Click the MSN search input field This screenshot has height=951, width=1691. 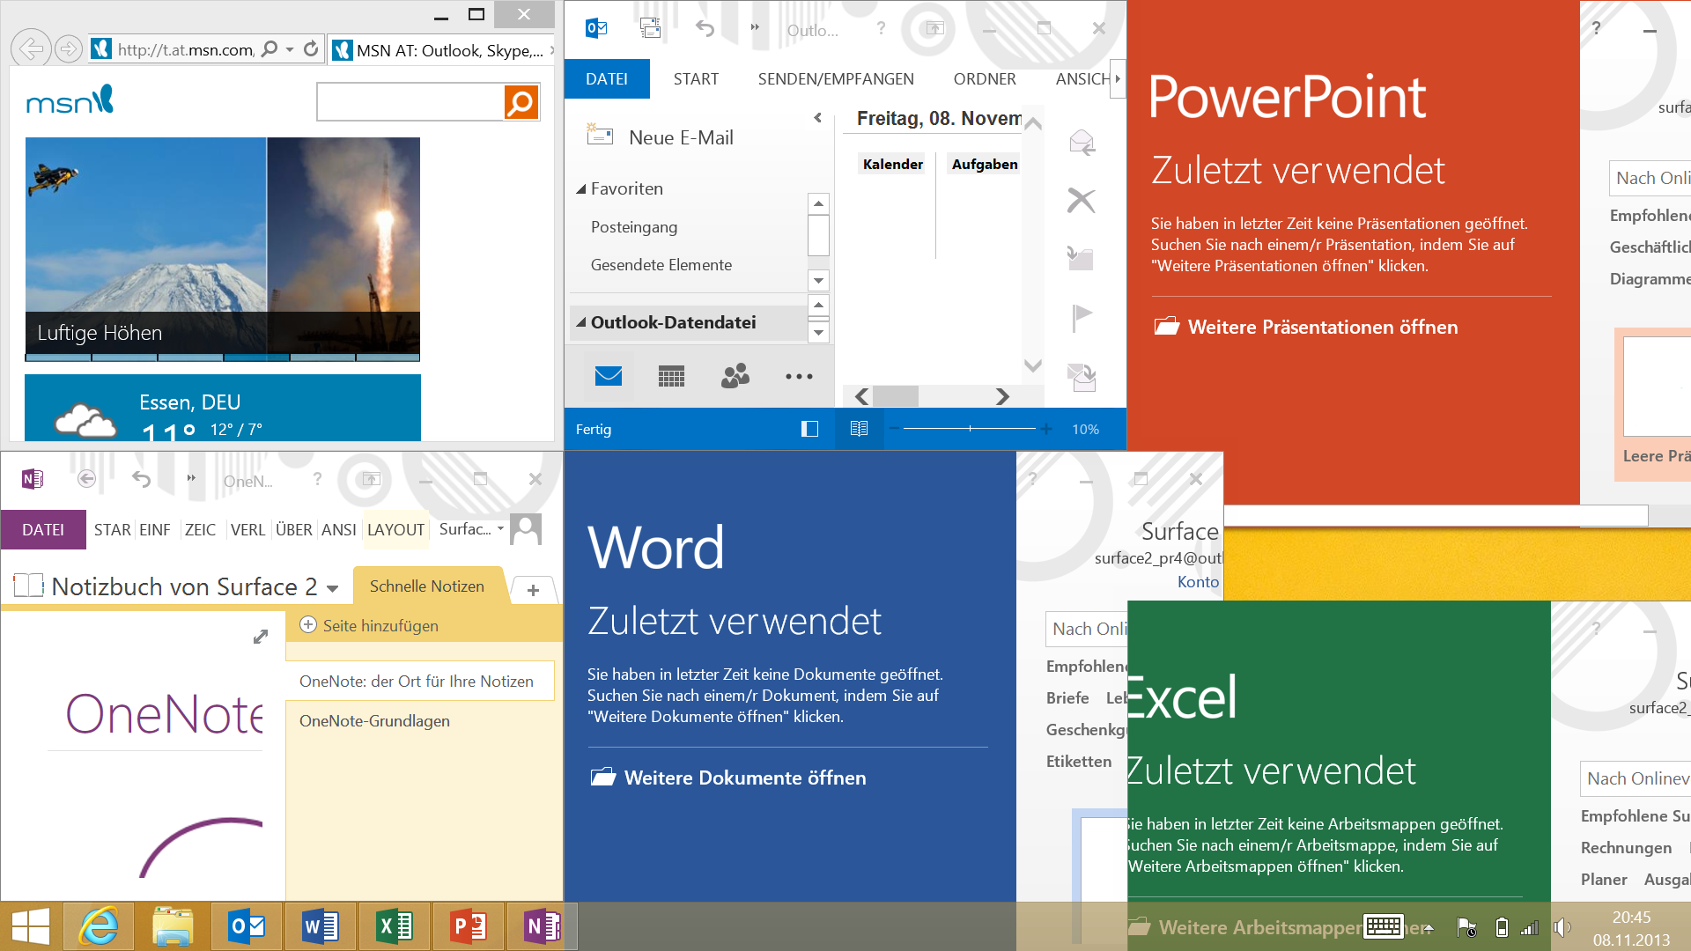[x=410, y=103]
